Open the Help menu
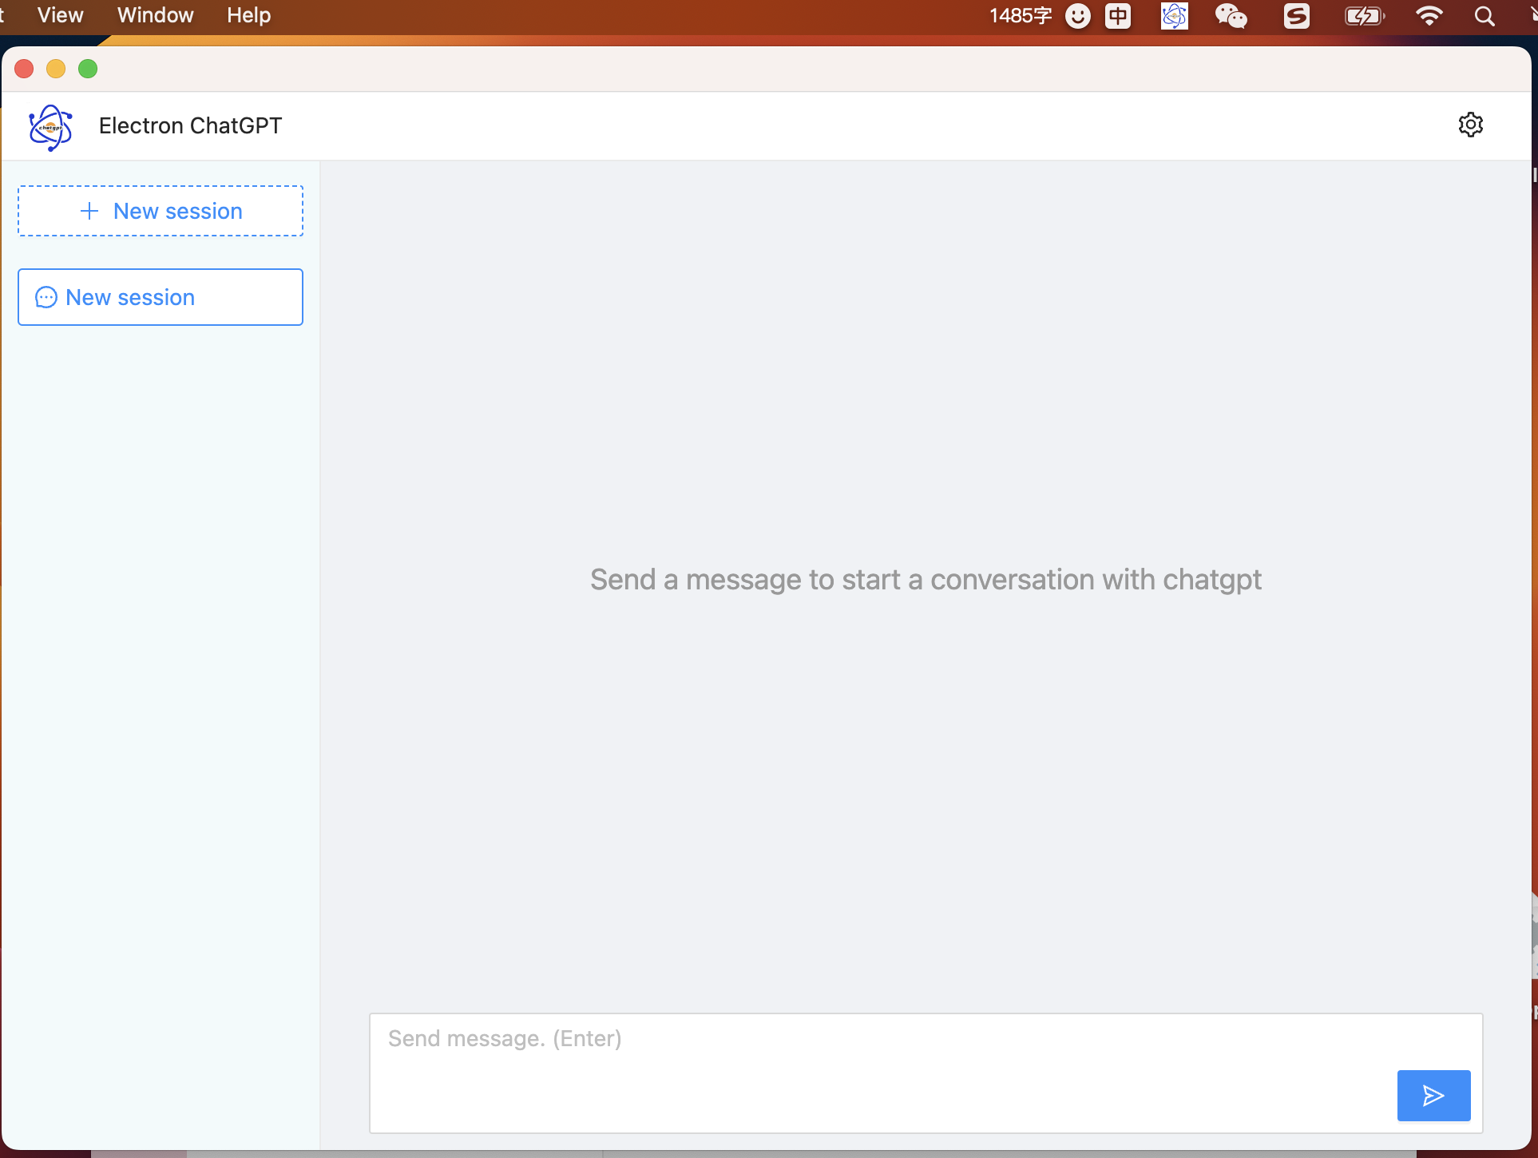 (248, 15)
